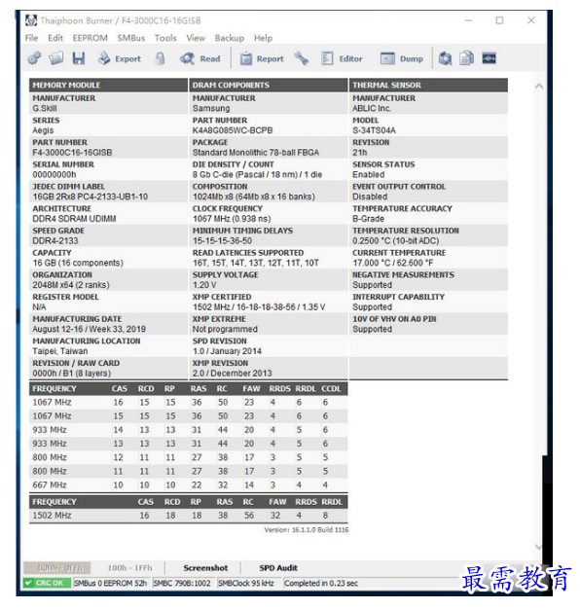Open the Tools menu
Viewport: 580px width, 609px height.
coord(165,38)
